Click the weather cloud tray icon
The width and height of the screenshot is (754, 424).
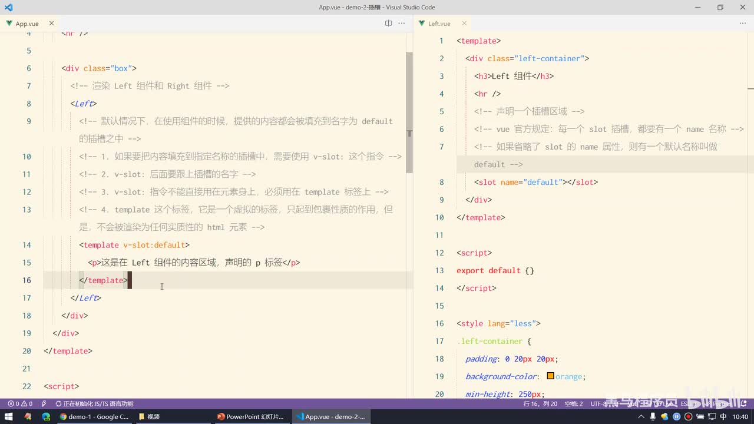(665, 416)
